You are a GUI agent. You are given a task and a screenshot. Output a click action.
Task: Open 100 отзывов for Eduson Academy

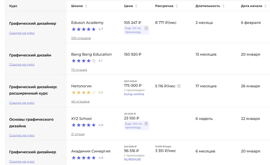click(x=81, y=38)
